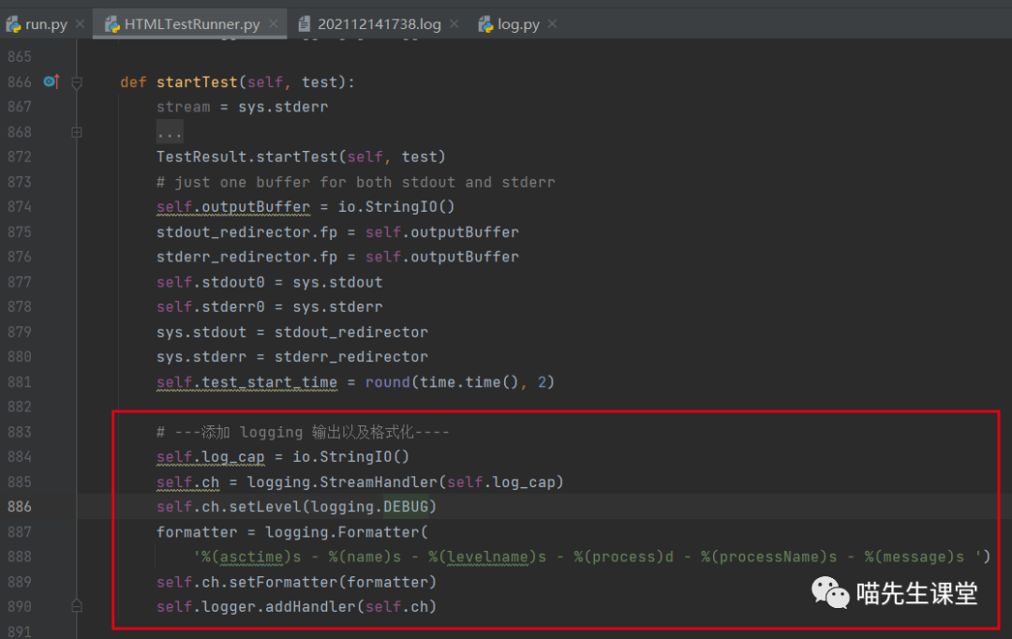This screenshot has width=1012, height=639.
Task: Open the log.py tab
Action: tap(518, 24)
